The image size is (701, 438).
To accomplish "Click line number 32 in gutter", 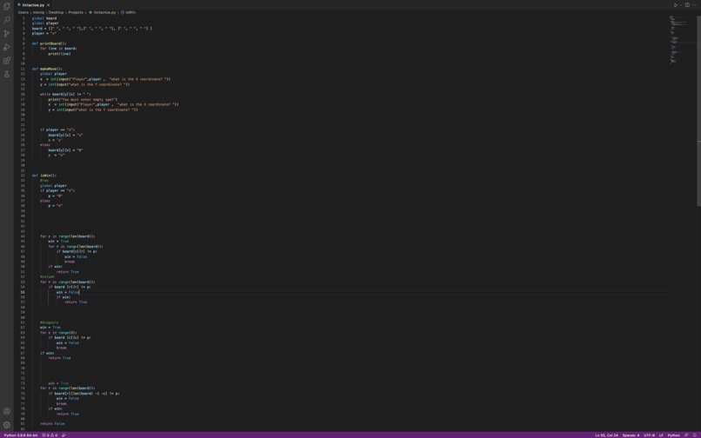I will (23, 176).
